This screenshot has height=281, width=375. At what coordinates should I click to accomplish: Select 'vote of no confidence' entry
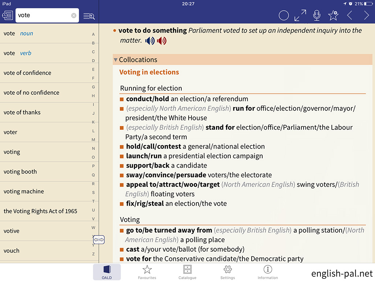point(31,93)
